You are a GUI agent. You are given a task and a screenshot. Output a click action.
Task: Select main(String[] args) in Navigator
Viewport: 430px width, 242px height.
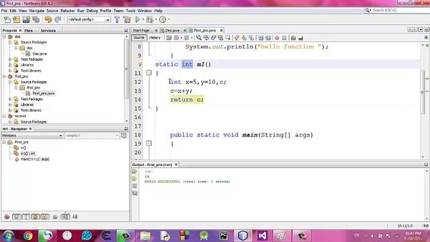(x=35, y=159)
